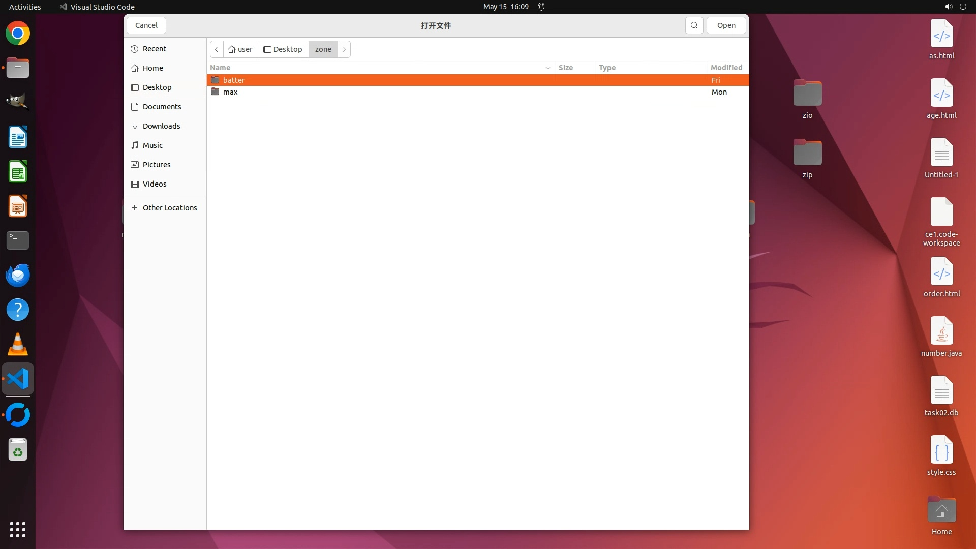This screenshot has width=976, height=549.
Task: Sort files by Size column
Action: pyautogui.click(x=565, y=68)
